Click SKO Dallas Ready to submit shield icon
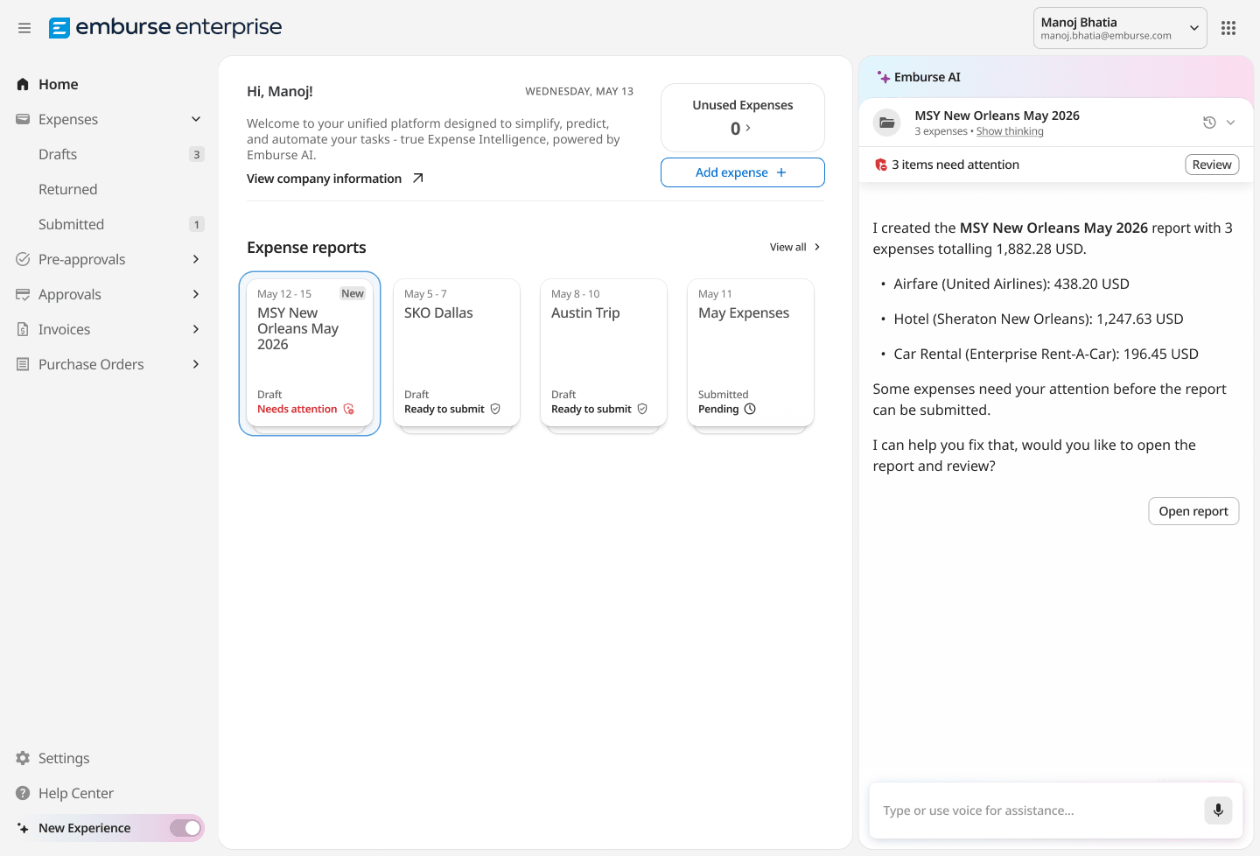 click(495, 409)
